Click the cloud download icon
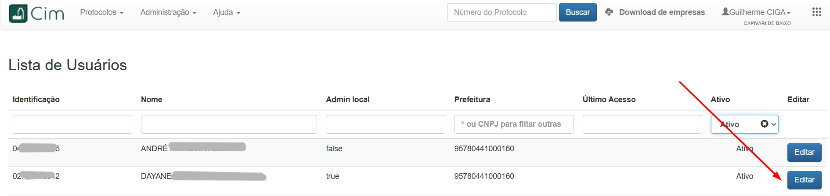Screen dimensions: 830x196 [609, 12]
